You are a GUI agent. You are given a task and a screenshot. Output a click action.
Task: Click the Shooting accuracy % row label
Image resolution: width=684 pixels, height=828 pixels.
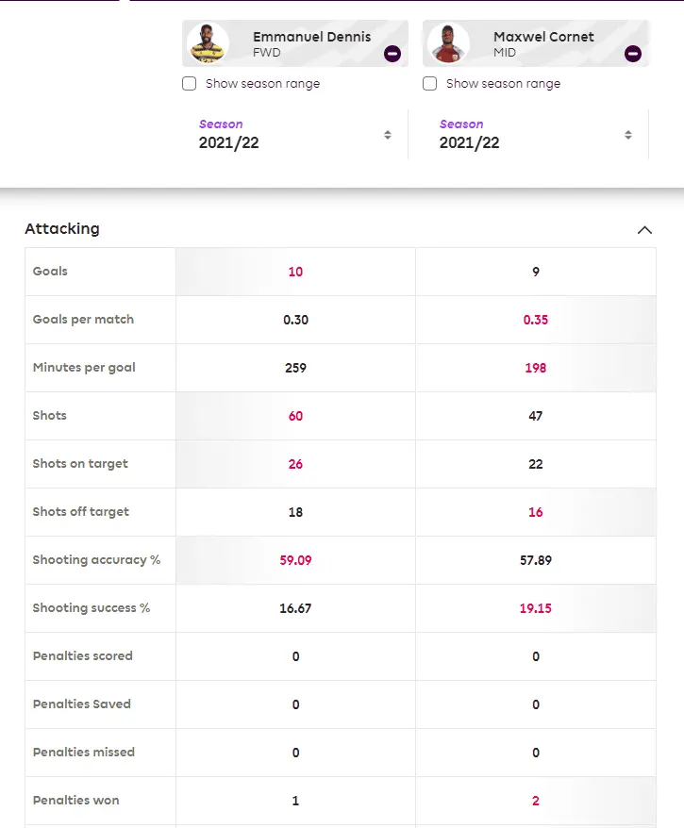[96, 560]
